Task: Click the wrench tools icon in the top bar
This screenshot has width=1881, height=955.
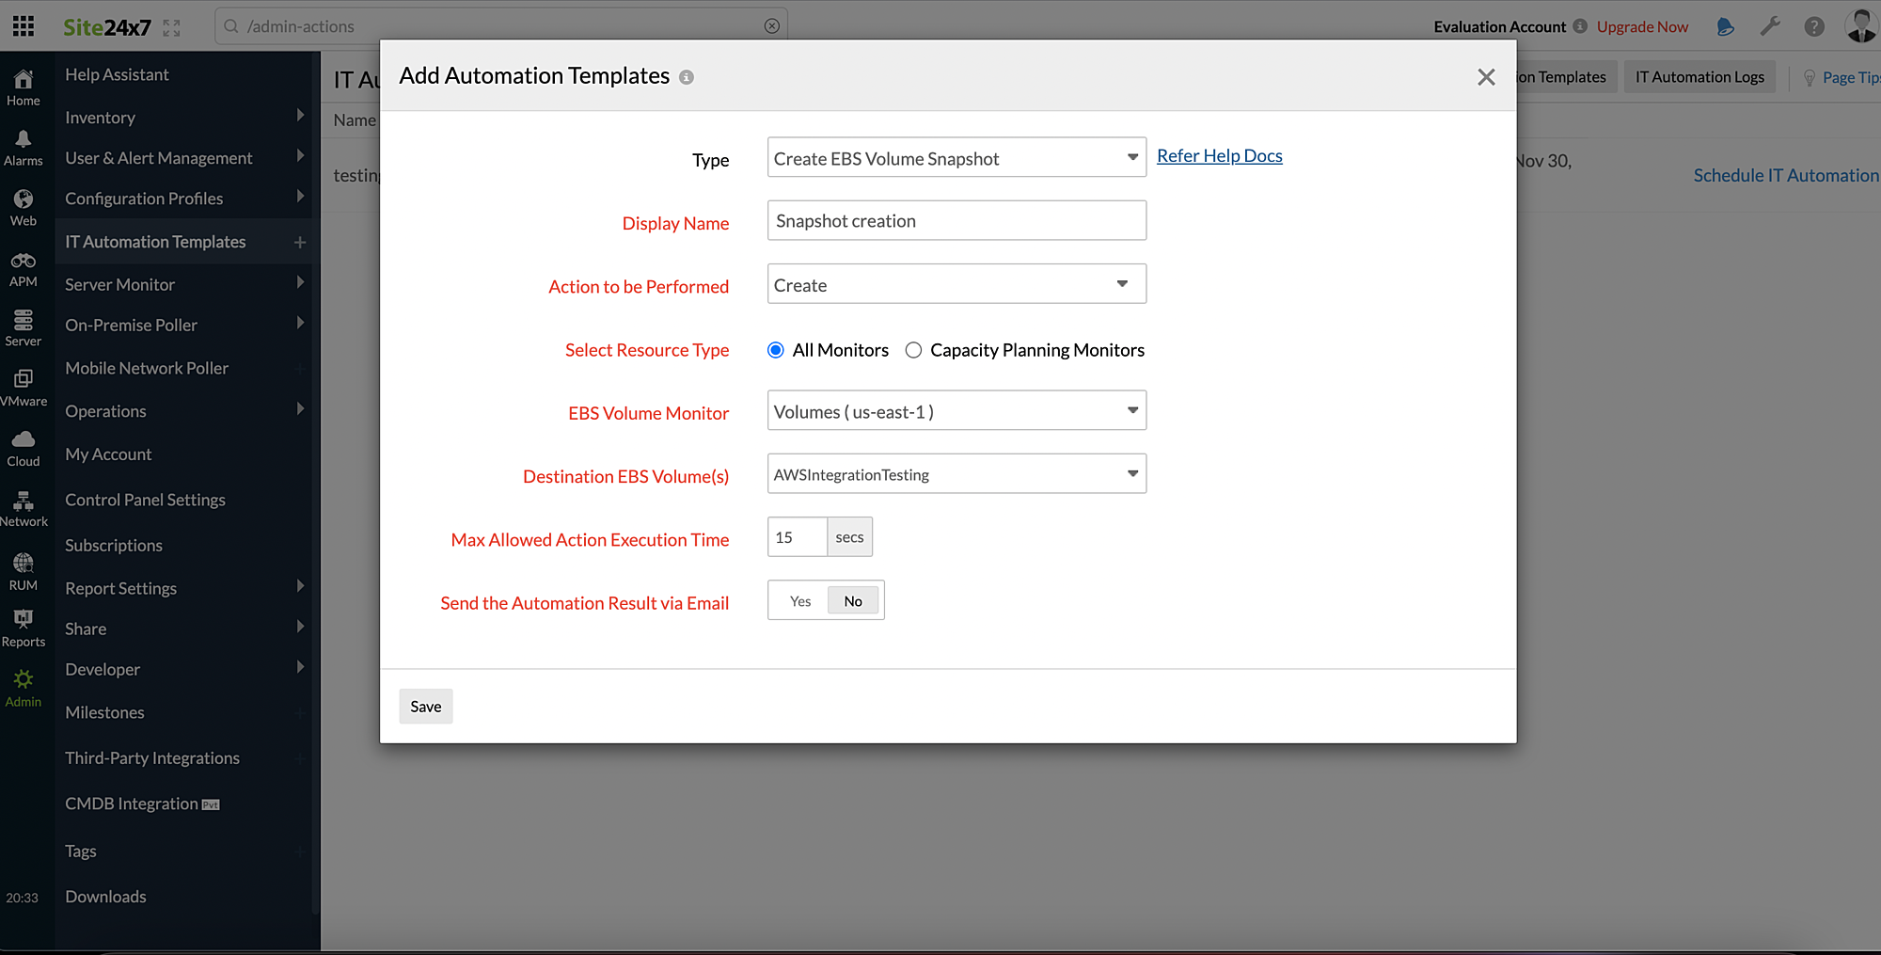Action: 1770,26
